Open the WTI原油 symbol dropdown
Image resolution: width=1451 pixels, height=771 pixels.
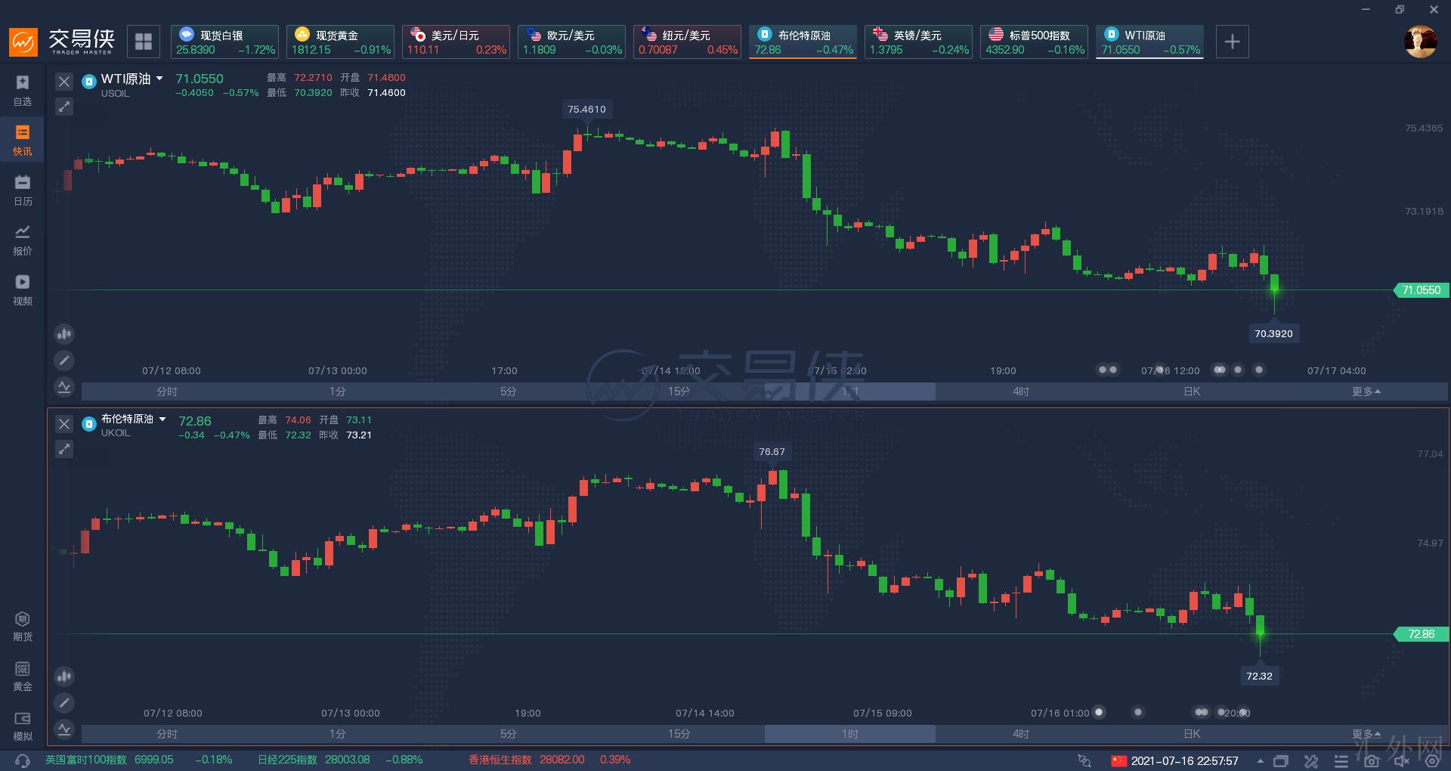[160, 79]
